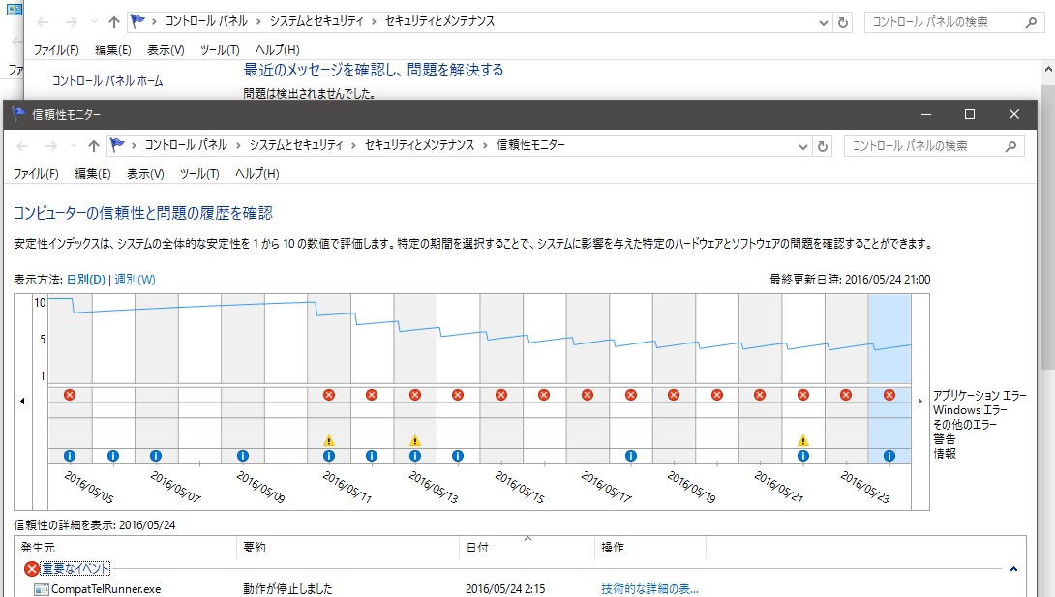Expand chevron after コントロール パネル in 信頼性モニター breadcrumb
Image resolution: width=1055 pixels, height=597 pixels.
(237, 145)
